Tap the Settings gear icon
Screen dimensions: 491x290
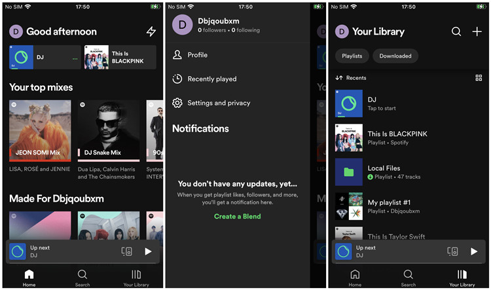point(177,103)
